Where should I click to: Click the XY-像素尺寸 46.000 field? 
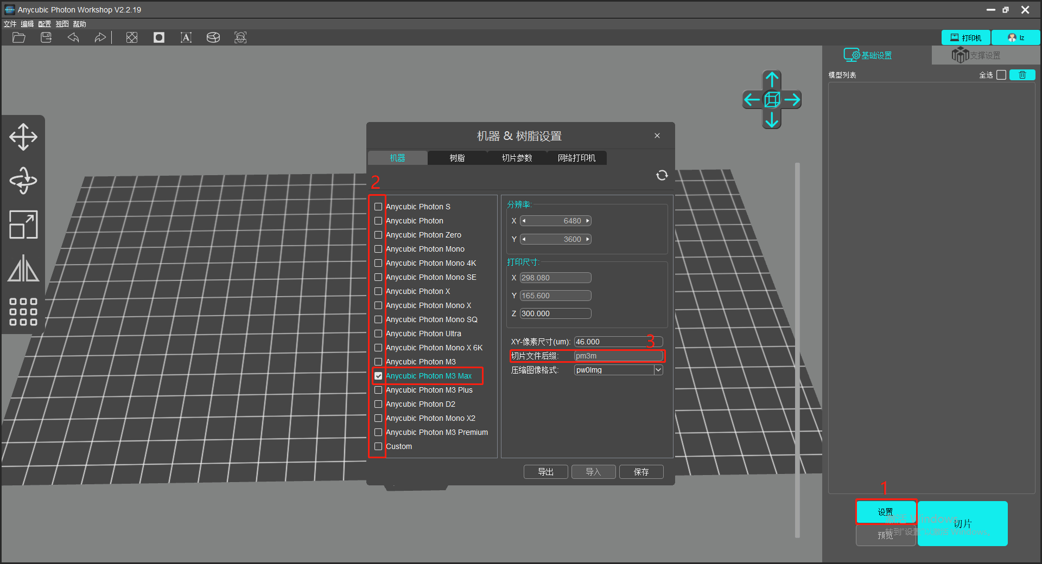click(619, 342)
